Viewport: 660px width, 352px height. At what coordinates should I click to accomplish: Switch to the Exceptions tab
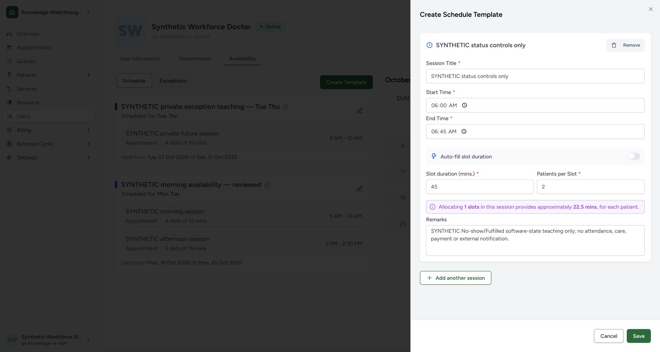(173, 81)
